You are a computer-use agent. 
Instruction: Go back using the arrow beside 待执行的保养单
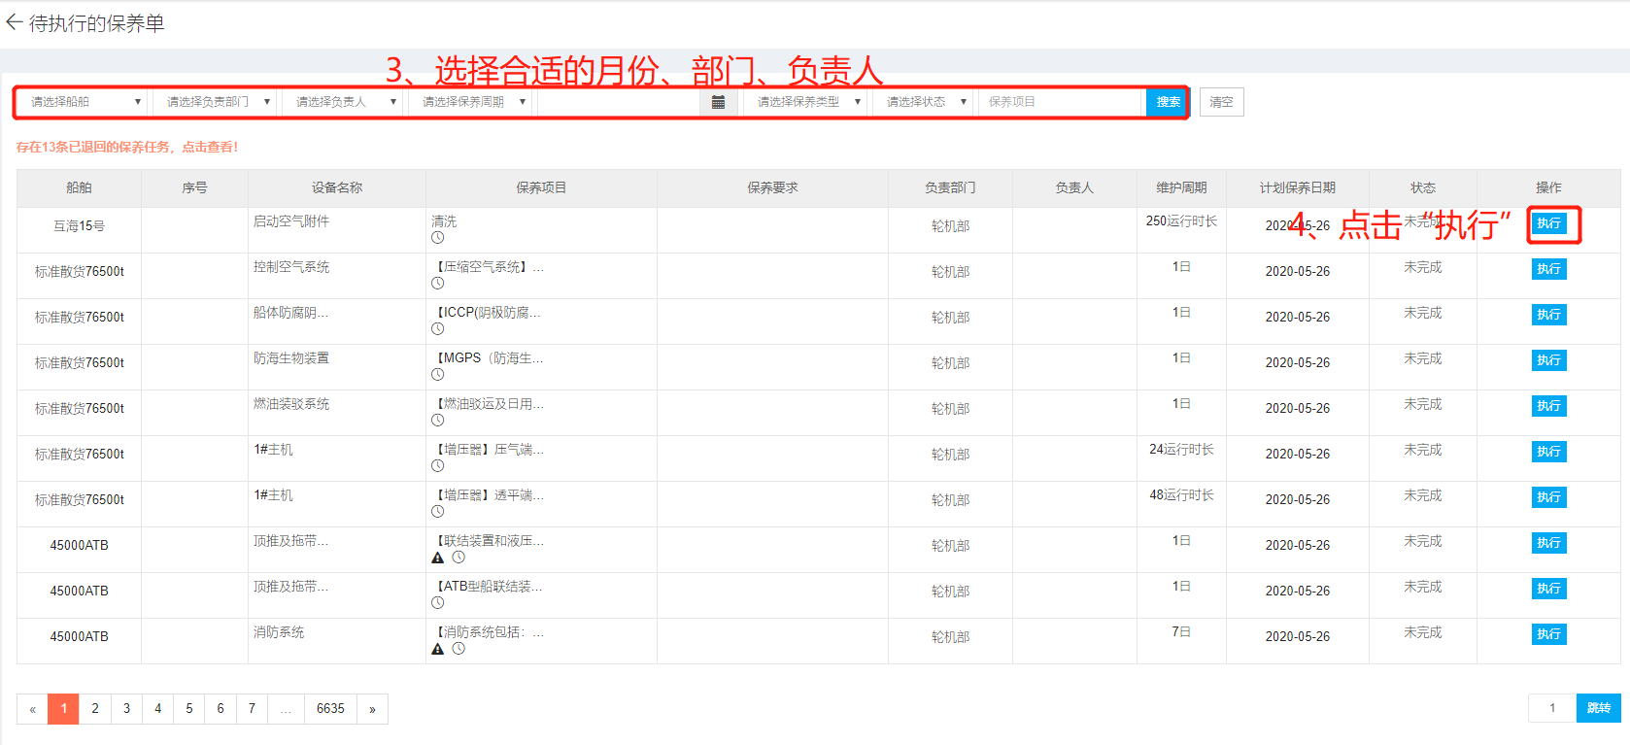tap(14, 22)
